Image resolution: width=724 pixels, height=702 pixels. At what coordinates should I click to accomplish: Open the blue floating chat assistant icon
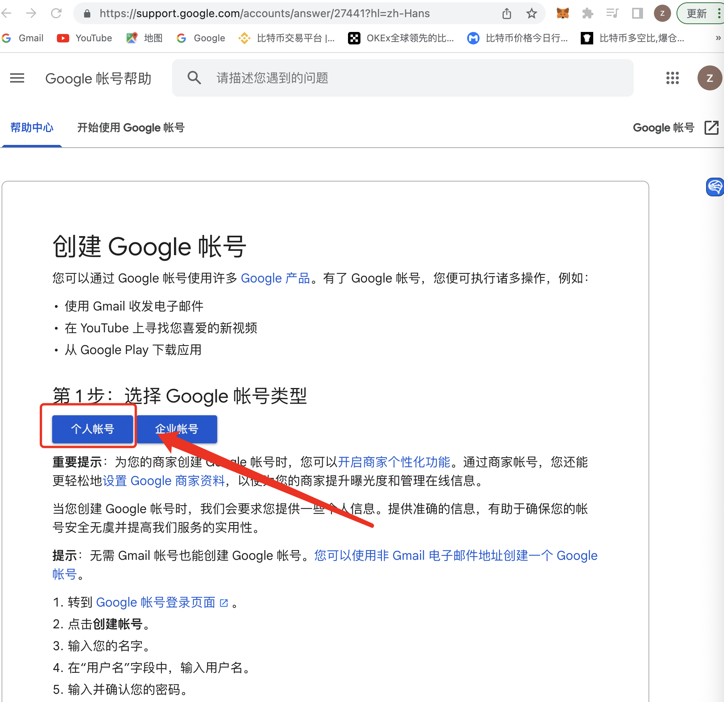[x=715, y=187]
